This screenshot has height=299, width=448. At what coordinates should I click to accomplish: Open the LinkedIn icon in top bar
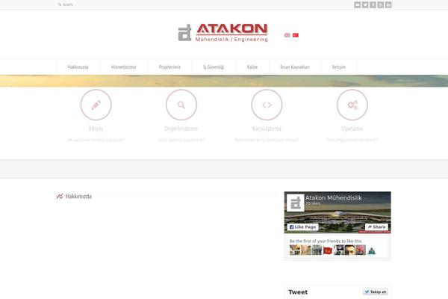coord(388,4)
